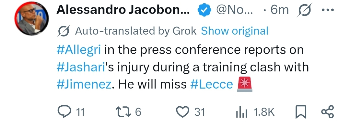Click Show original link
This screenshot has width=350, height=127.
pyautogui.click(x=234, y=31)
